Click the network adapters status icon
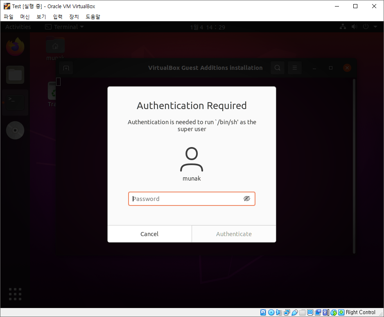This screenshot has width=384, height=317. (287, 312)
